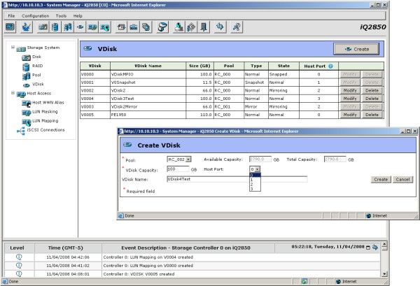Click Delete for VDisk2 row V0002
Viewport: 420px width, 286px height.
[372, 90]
